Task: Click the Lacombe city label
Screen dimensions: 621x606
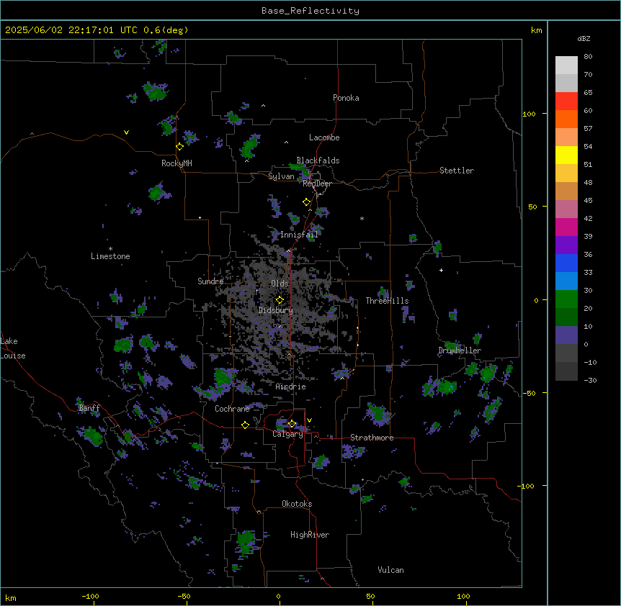Action: (x=324, y=137)
